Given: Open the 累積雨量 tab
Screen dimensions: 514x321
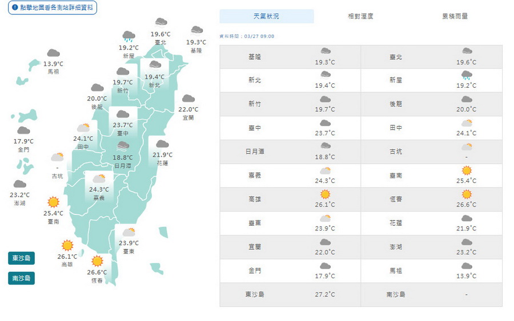Looking at the screenshot, I should (x=455, y=17).
